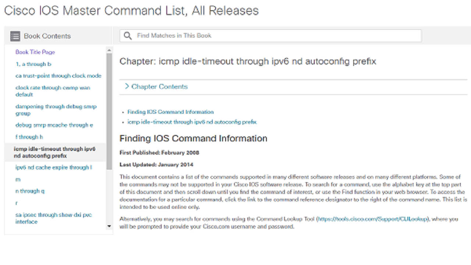Click the sidebar scroll down arrow
Image resolution: width=471 pixels, height=265 pixels.
tap(109, 226)
